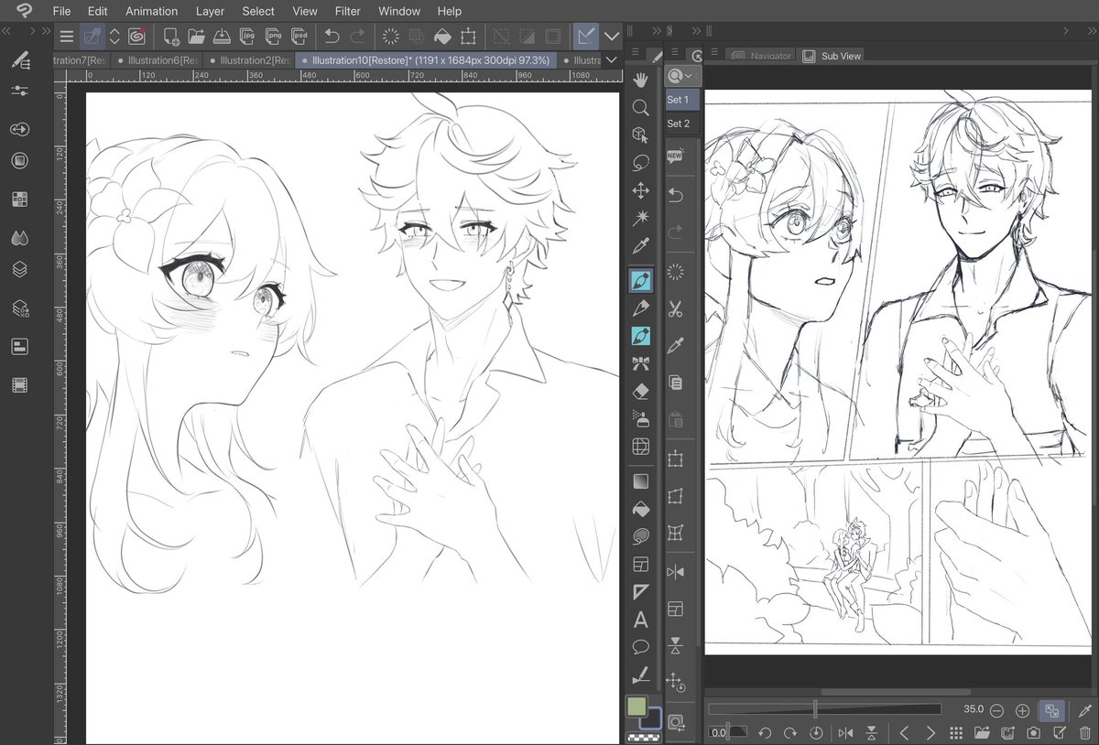
Task: Open the Filter menu
Action: click(x=347, y=11)
